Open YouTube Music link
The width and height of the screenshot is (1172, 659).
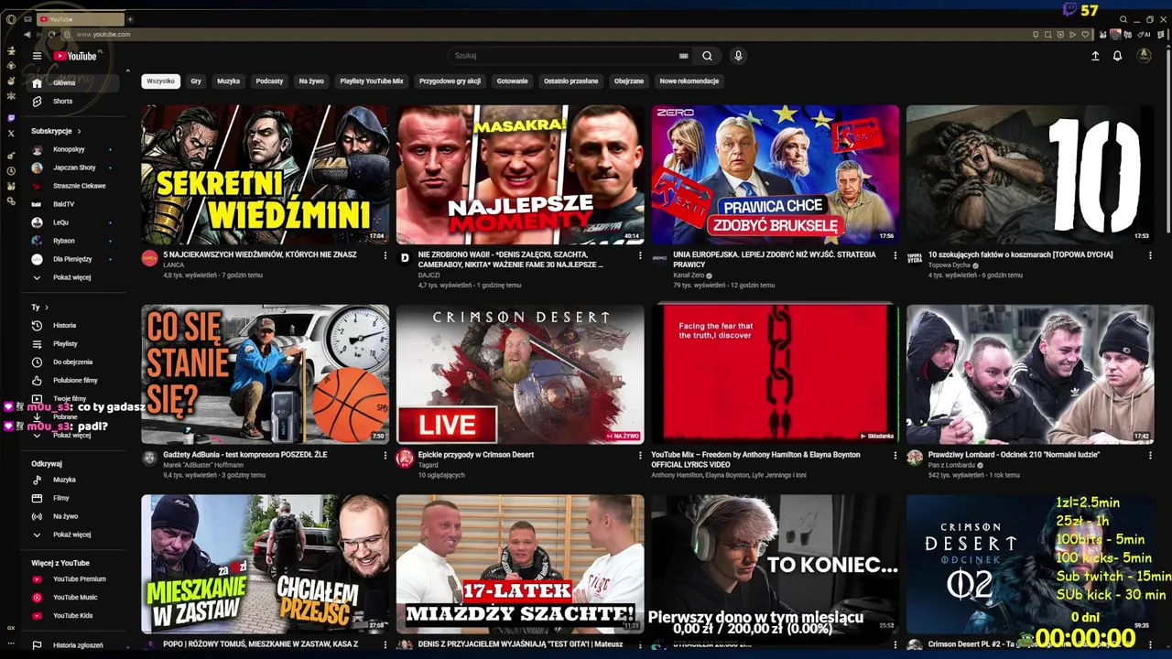click(x=73, y=597)
